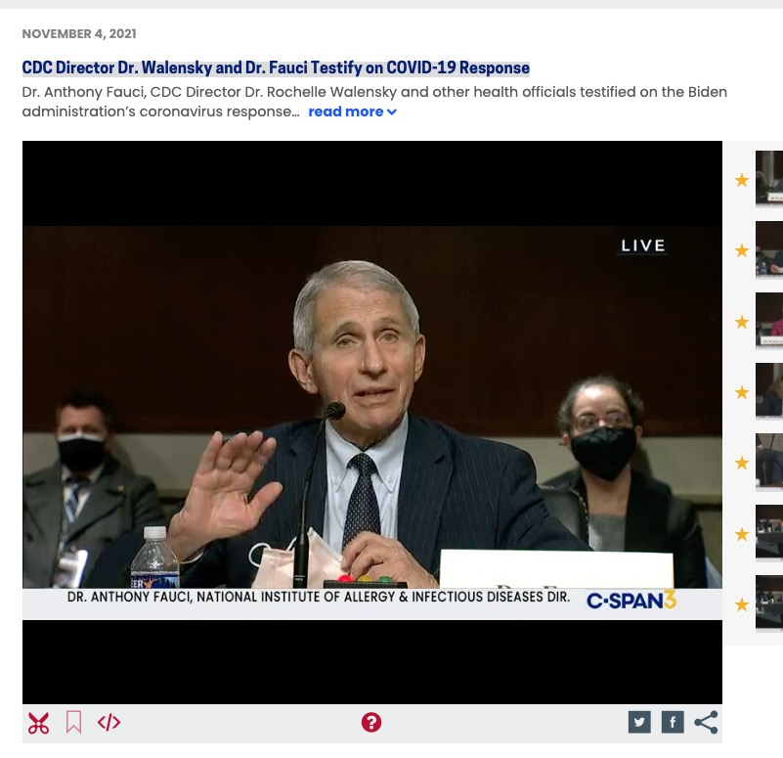Click the video player showing Dr. Fauci
The height and width of the screenshot is (758, 783).
coord(372,423)
